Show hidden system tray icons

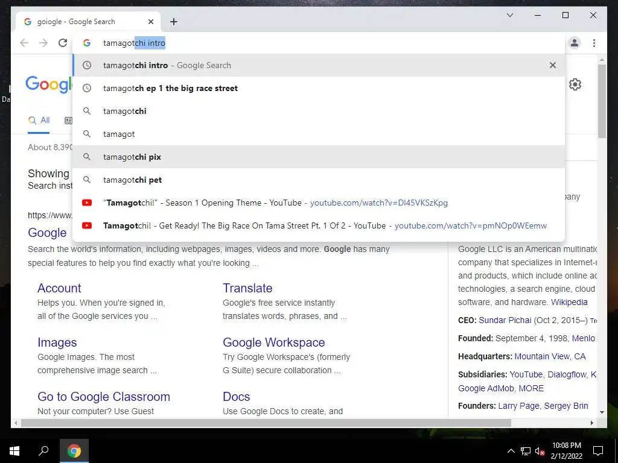[511, 451]
